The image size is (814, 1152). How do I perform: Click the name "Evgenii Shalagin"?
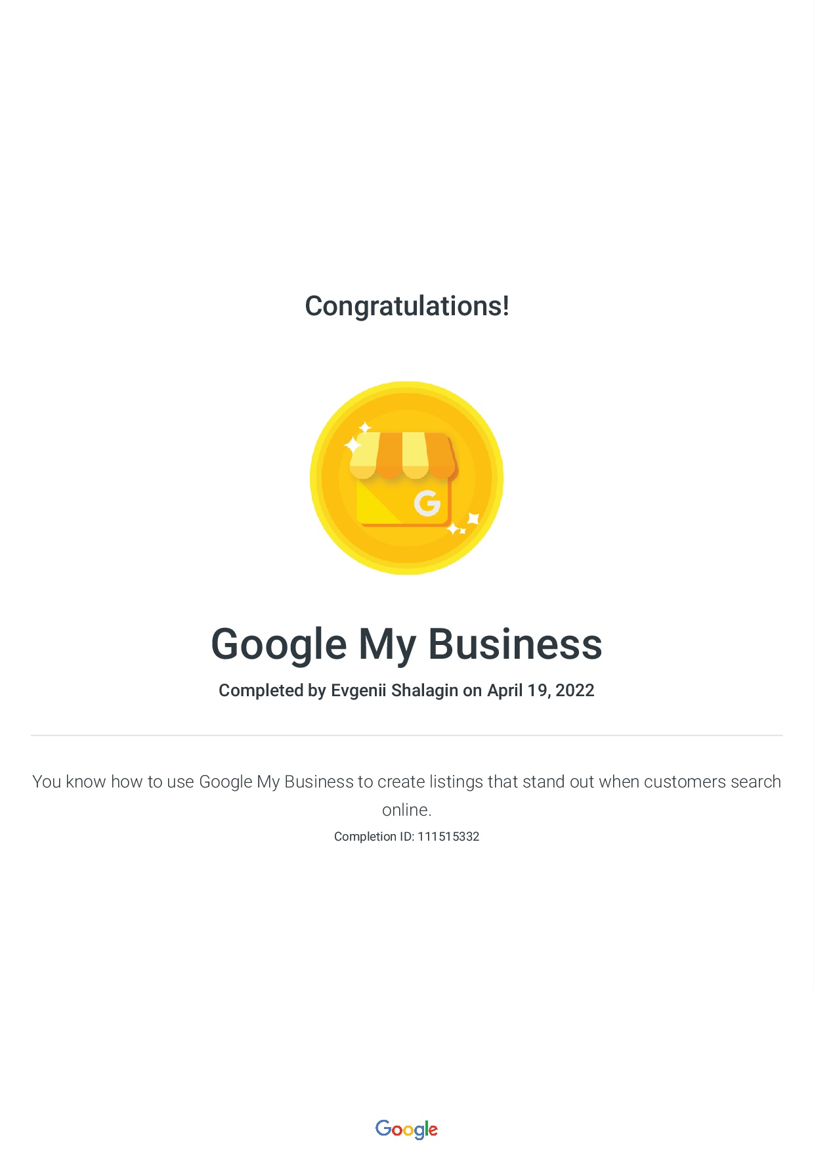(395, 690)
